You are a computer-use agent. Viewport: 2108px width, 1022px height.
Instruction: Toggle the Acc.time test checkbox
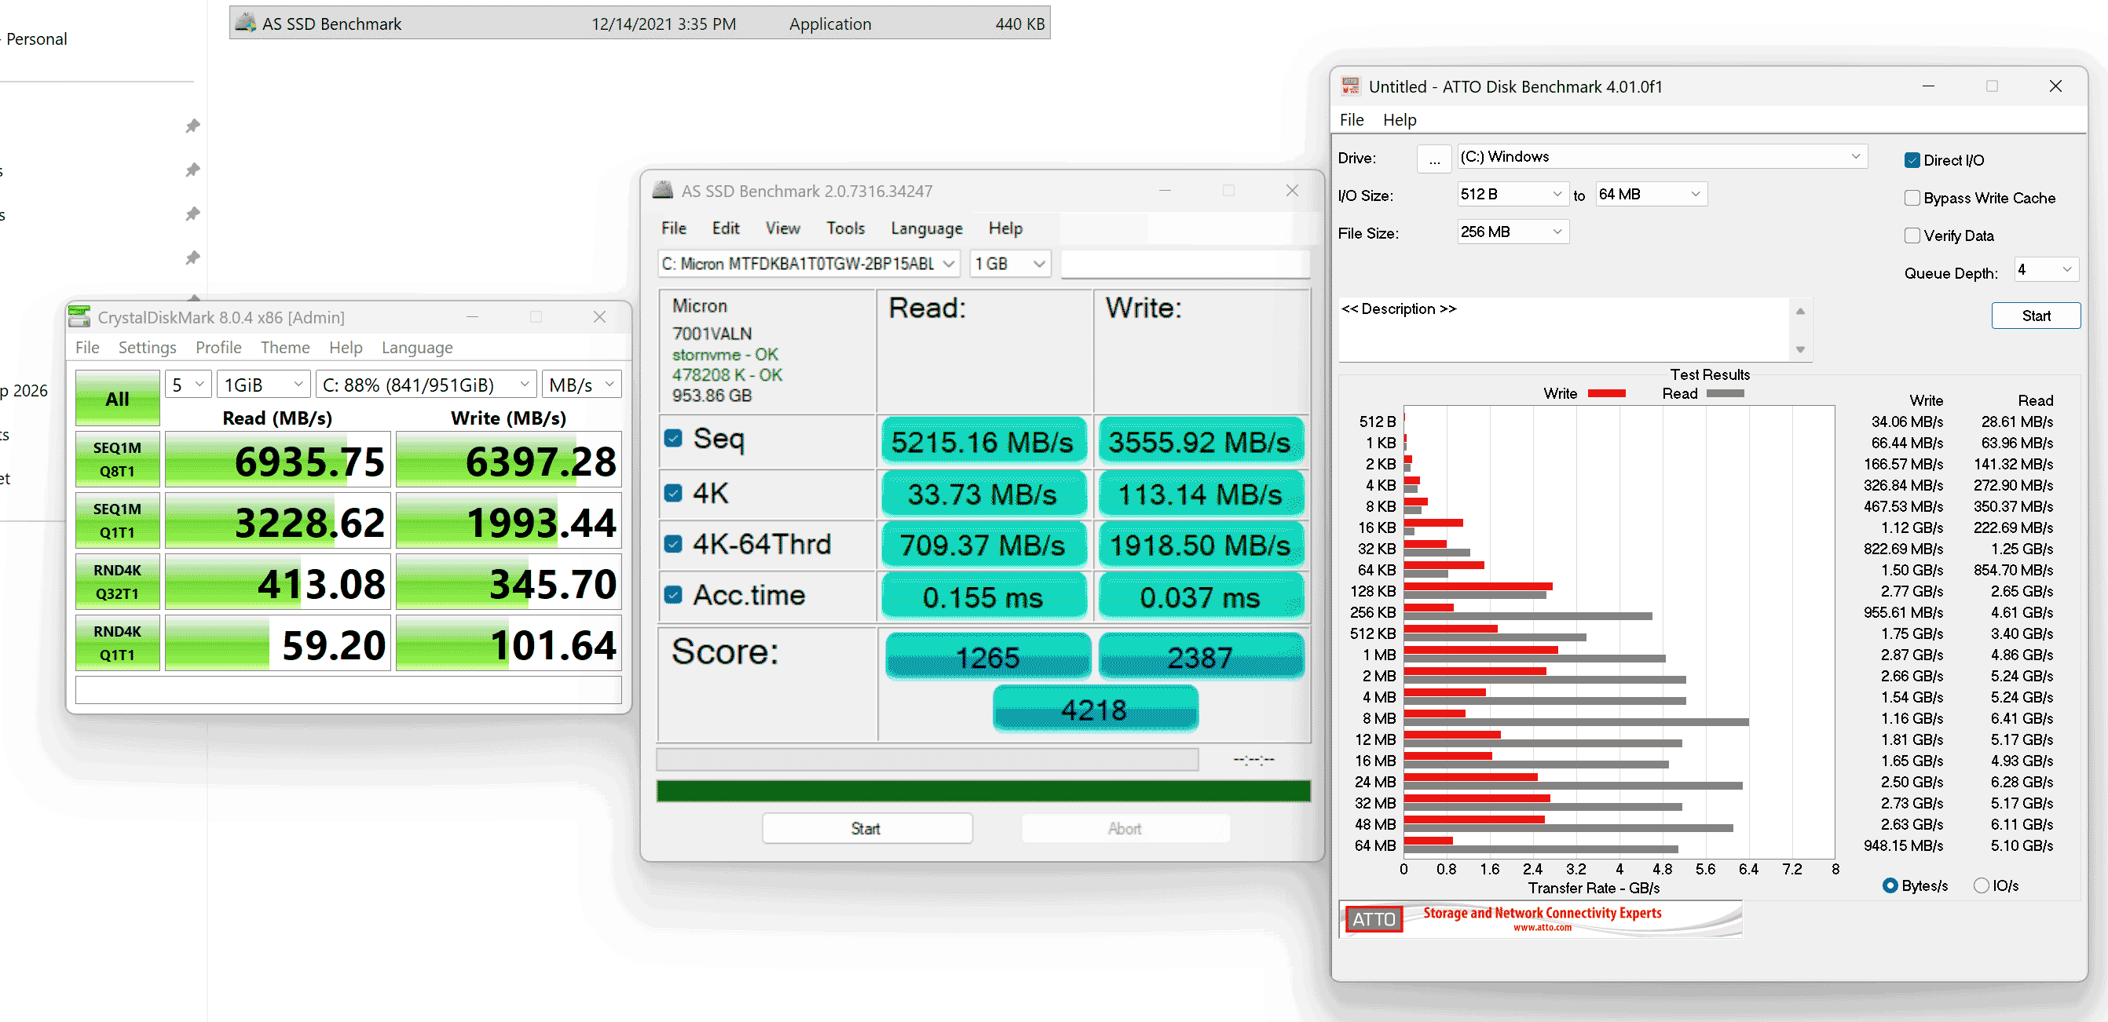tap(674, 594)
